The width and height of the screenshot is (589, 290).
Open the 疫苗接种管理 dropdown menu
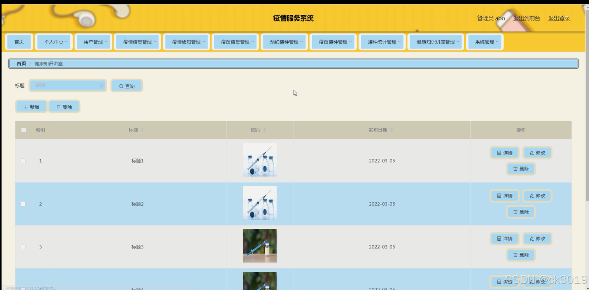334,42
